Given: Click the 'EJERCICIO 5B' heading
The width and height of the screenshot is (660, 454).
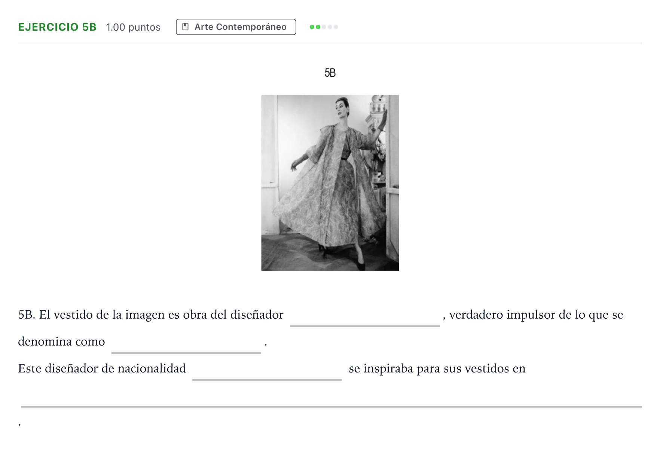Looking at the screenshot, I should [57, 27].
